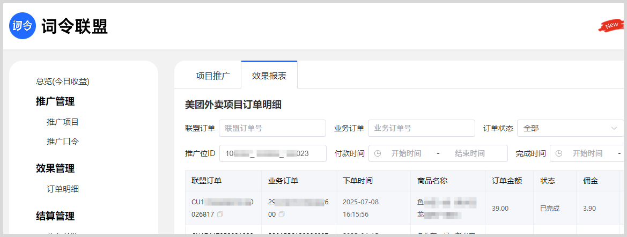Click the red New badge
627x237 pixels.
611,26
